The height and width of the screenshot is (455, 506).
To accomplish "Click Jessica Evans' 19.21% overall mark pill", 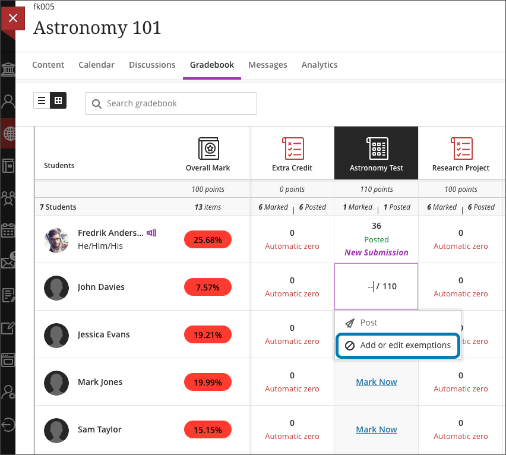I will coord(208,335).
